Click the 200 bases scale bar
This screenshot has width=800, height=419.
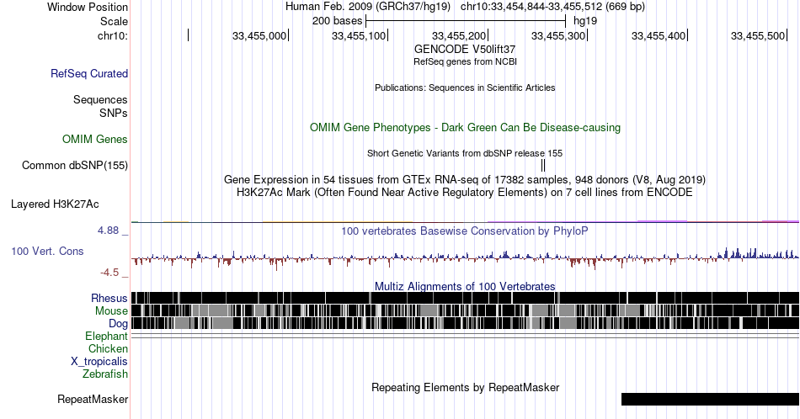tap(466, 21)
